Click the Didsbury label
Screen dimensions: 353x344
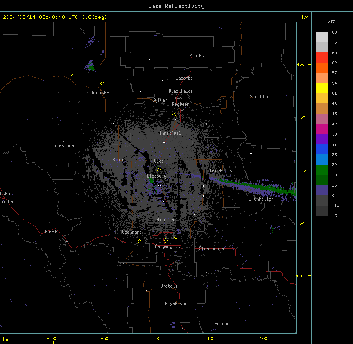click(157, 176)
